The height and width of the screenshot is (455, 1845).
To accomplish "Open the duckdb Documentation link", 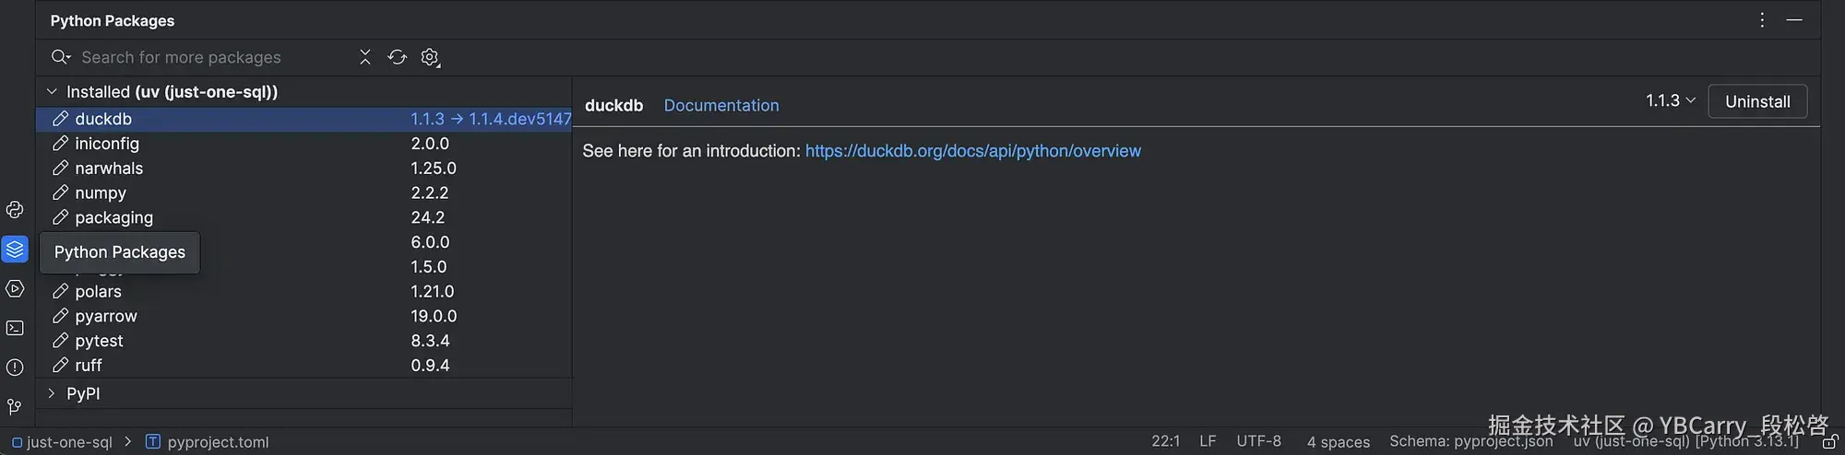I will pyautogui.click(x=721, y=106).
